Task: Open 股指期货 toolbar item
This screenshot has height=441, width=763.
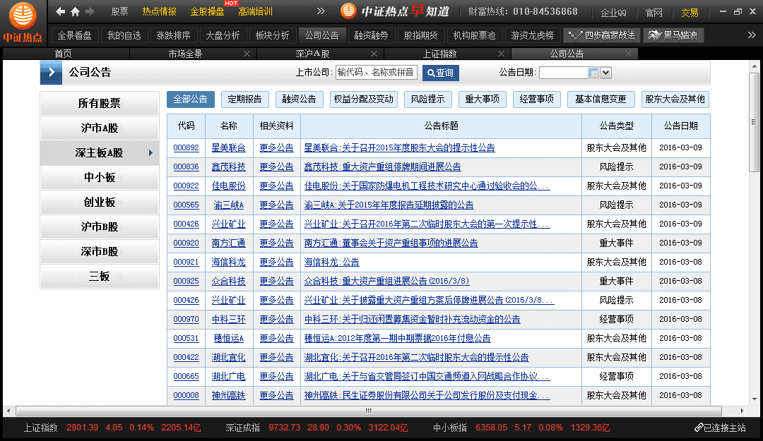Action: coord(420,35)
